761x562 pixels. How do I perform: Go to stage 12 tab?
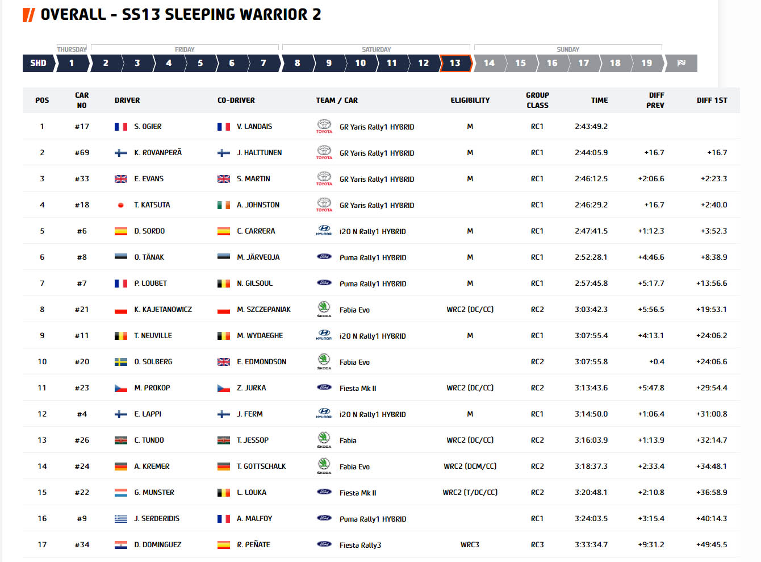(x=424, y=63)
